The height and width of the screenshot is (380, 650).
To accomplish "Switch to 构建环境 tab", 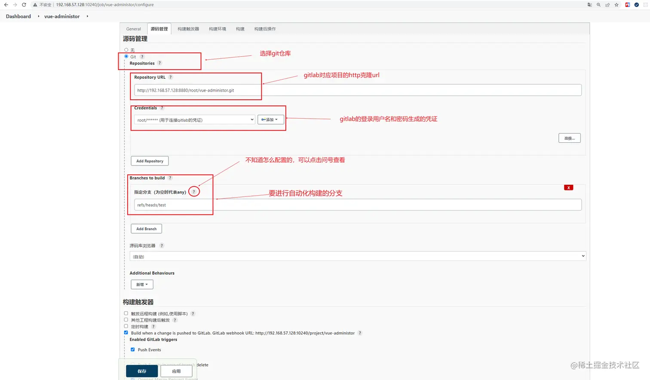I will pyautogui.click(x=218, y=29).
